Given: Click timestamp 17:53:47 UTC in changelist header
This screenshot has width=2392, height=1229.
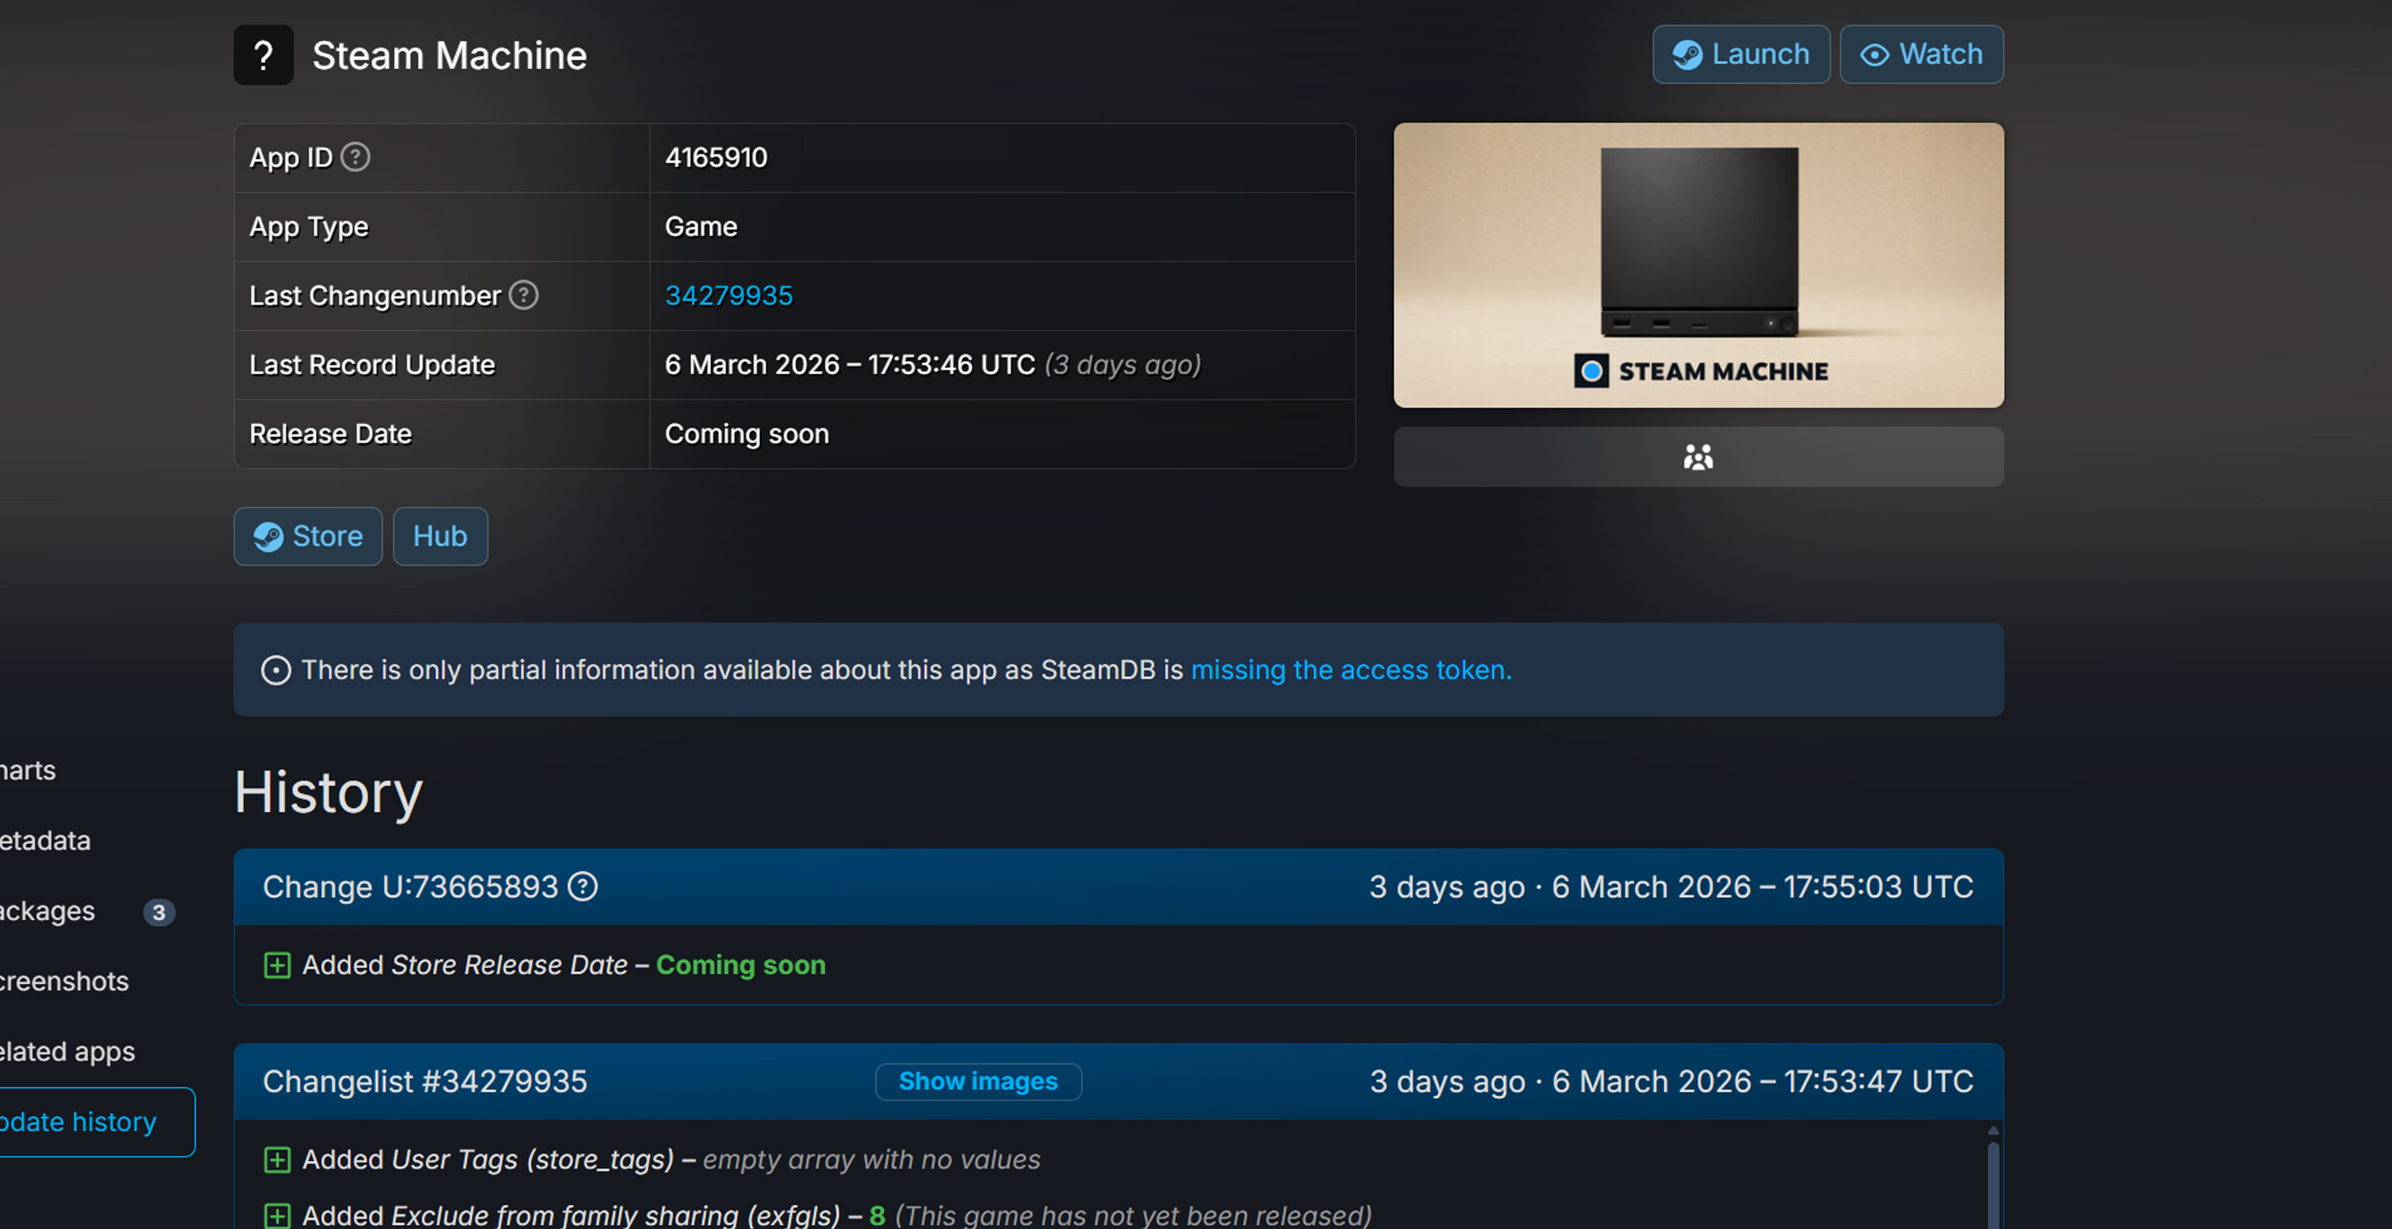Looking at the screenshot, I should coord(1878,1081).
